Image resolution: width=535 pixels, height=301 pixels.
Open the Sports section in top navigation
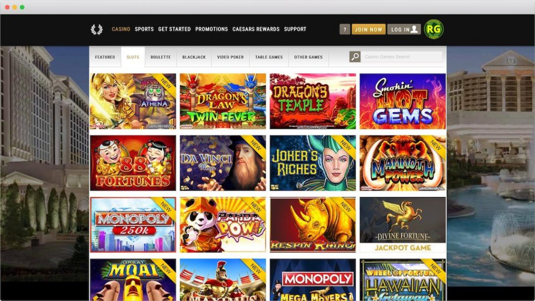pyautogui.click(x=144, y=29)
